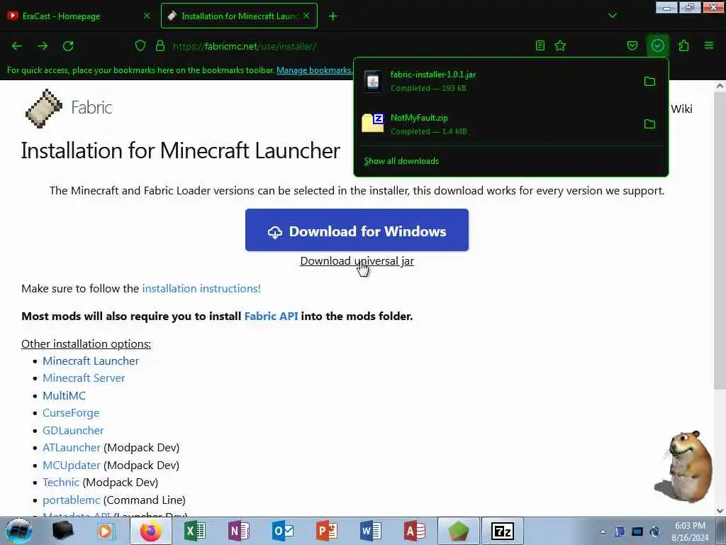Click the page vertical scrollbar thumb
The height and width of the screenshot is (545, 726).
tap(720, 240)
